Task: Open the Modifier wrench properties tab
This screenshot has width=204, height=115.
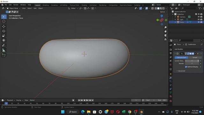Action: tap(171, 78)
